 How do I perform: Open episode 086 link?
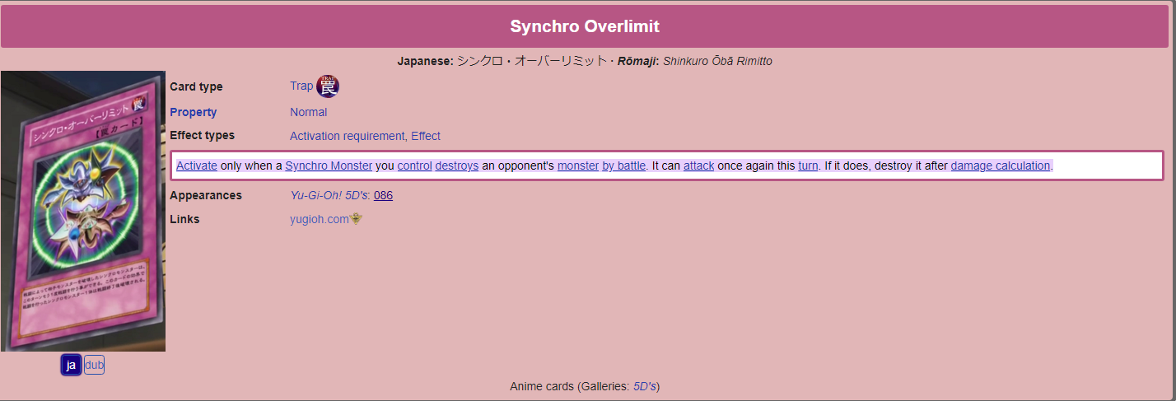pos(383,195)
